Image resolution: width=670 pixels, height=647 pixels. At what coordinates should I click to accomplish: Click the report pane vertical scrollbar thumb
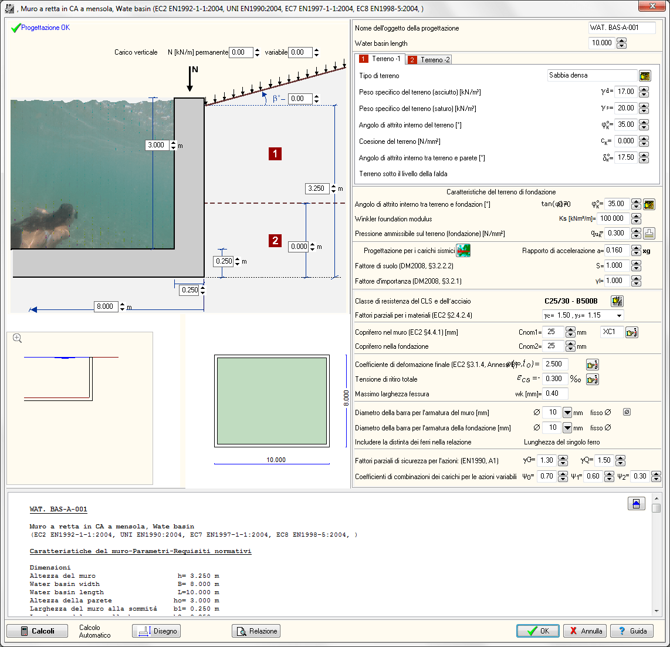(657, 508)
